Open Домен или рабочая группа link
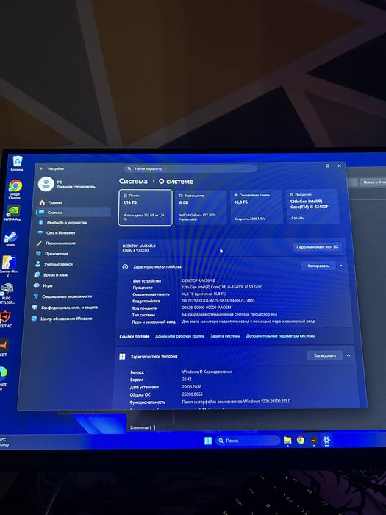 pyautogui.click(x=180, y=336)
